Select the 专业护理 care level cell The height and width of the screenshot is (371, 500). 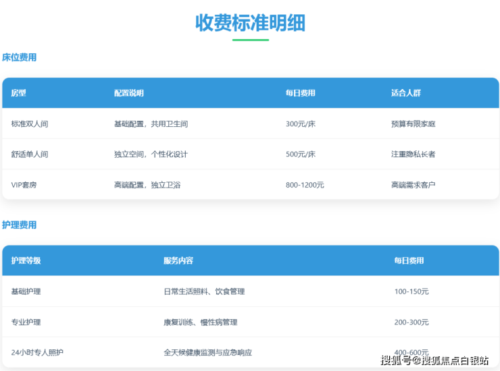click(x=26, y=322)
